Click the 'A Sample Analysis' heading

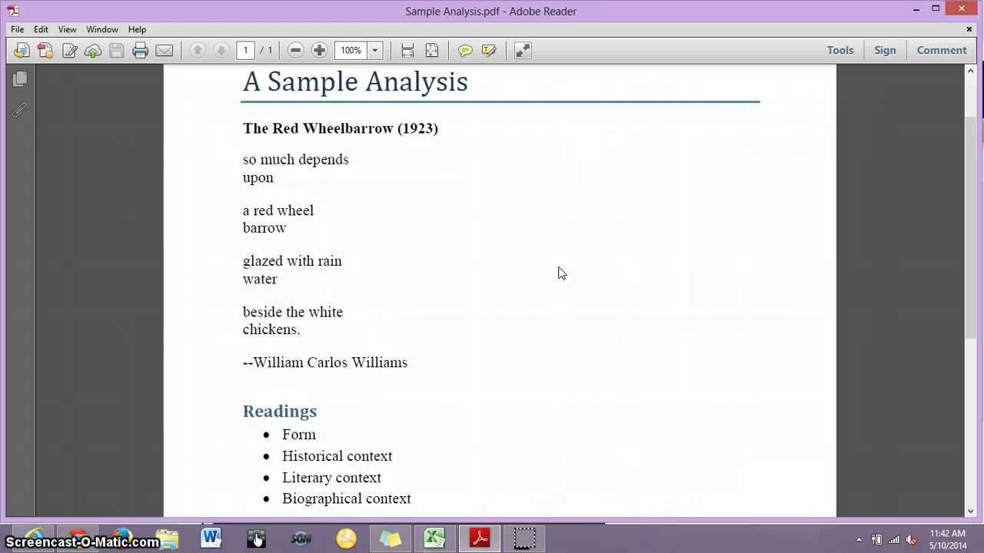click(x=355, y=81)
